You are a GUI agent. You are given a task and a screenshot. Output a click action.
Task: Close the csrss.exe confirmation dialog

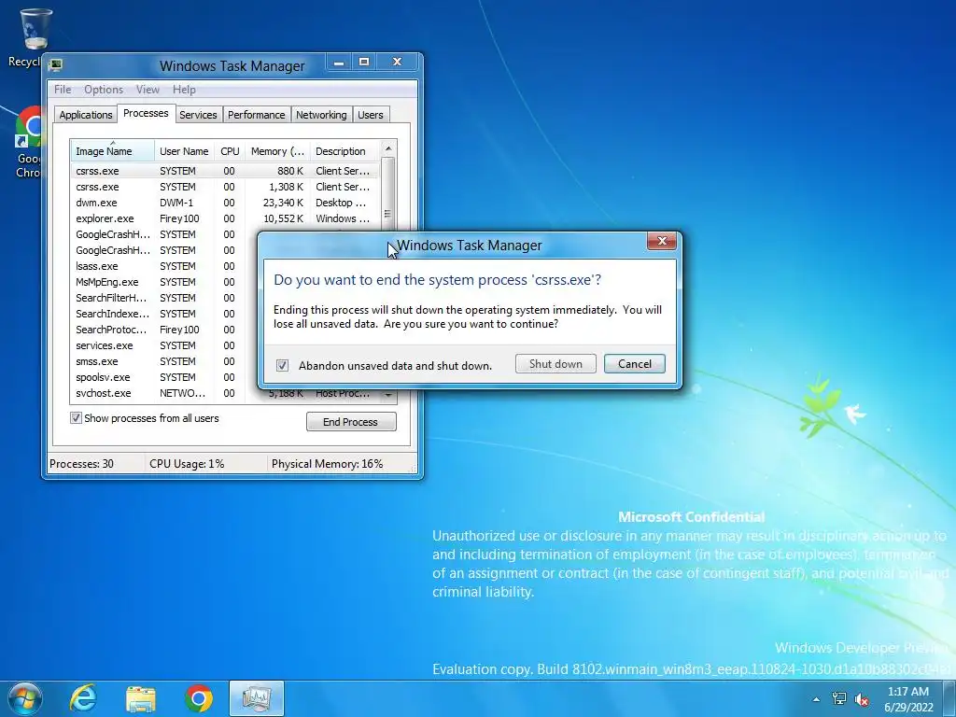[x=662, y=242]
